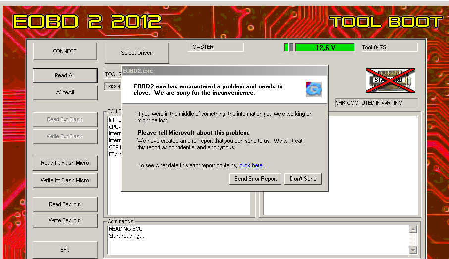The image size is (449, 259).
Task: Click the Read Eeprom button
Action: [65, 204]
